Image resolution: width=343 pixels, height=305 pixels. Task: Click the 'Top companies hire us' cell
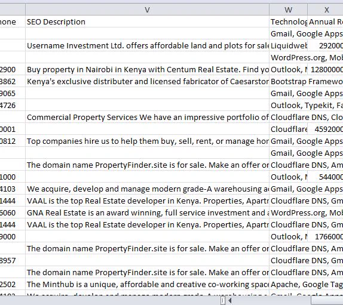point(147,141)
